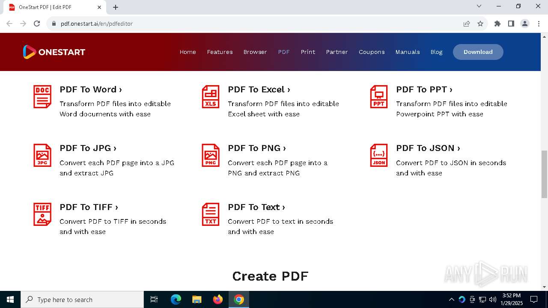
Task: Open the notifications center icon
Action: pyautogui.click(x=534, y=299)
